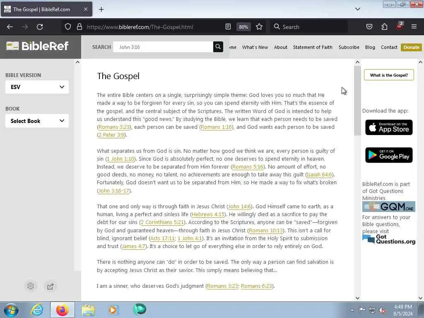Close the Gospel BibleRef tab
Screen dimensions: 424x318
(85, 9)
